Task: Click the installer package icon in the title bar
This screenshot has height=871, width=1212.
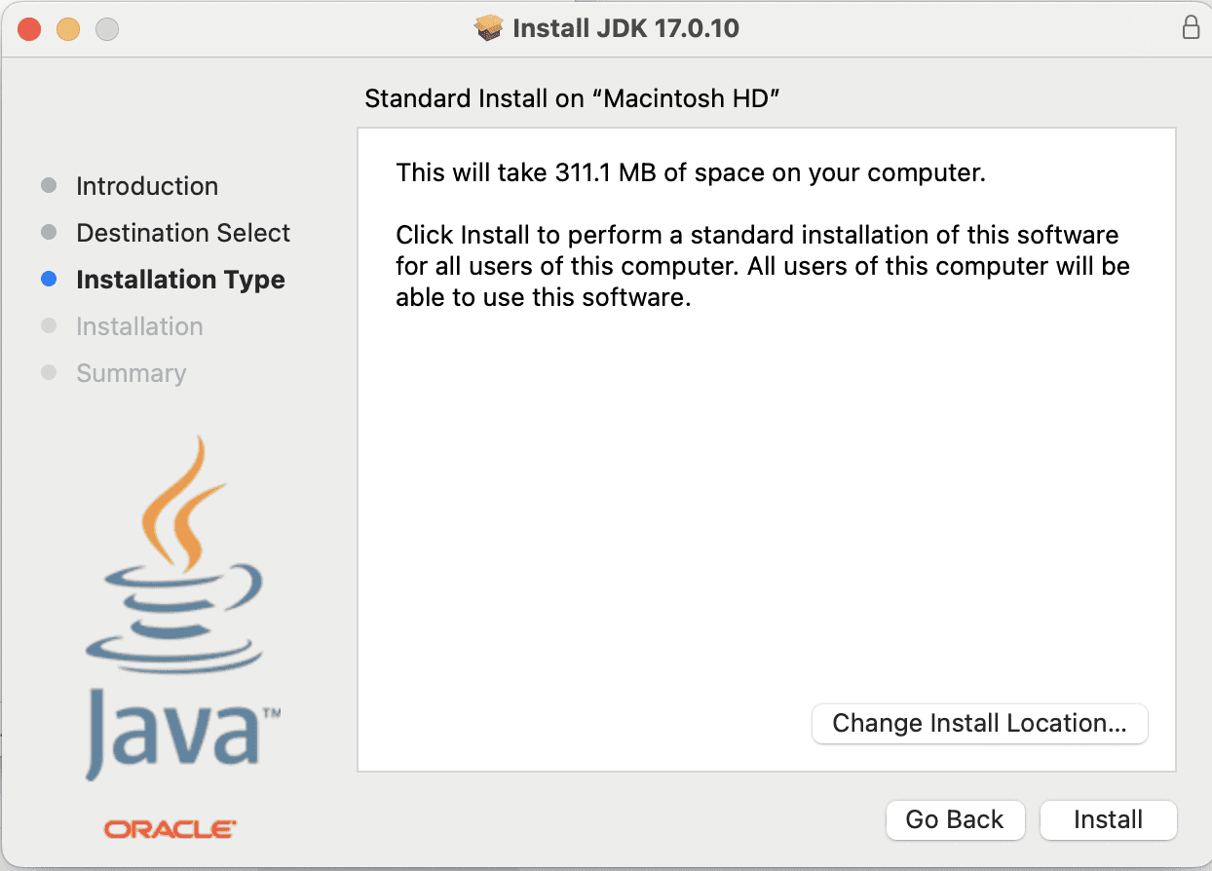Action: point(487,28)
